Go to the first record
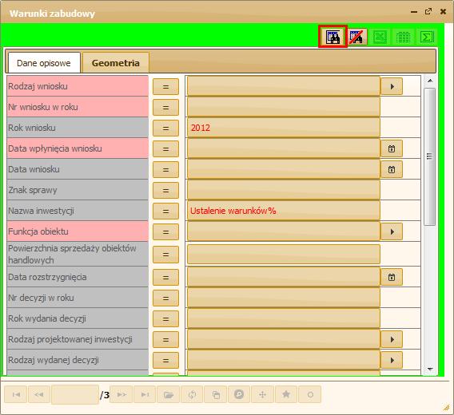This screenshot has width=454, height=415. (x=16, y=394)
